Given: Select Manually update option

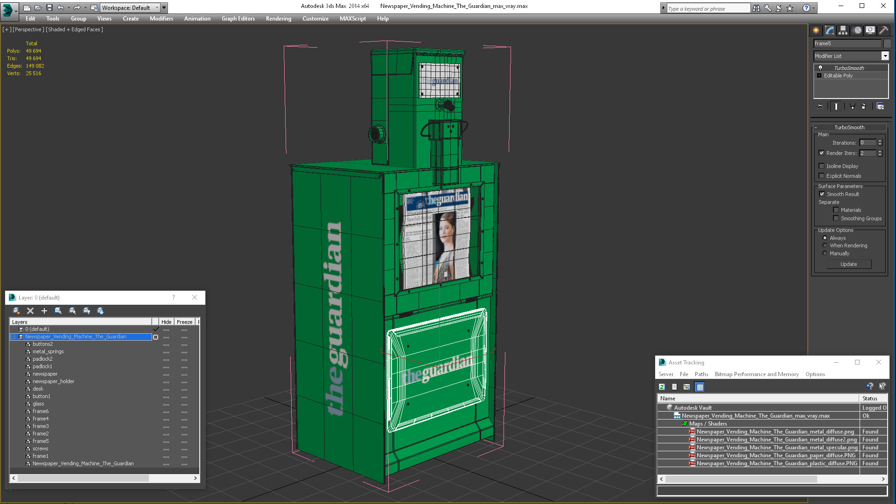Looking at the screenshot, I should click(x=825, y=253).
